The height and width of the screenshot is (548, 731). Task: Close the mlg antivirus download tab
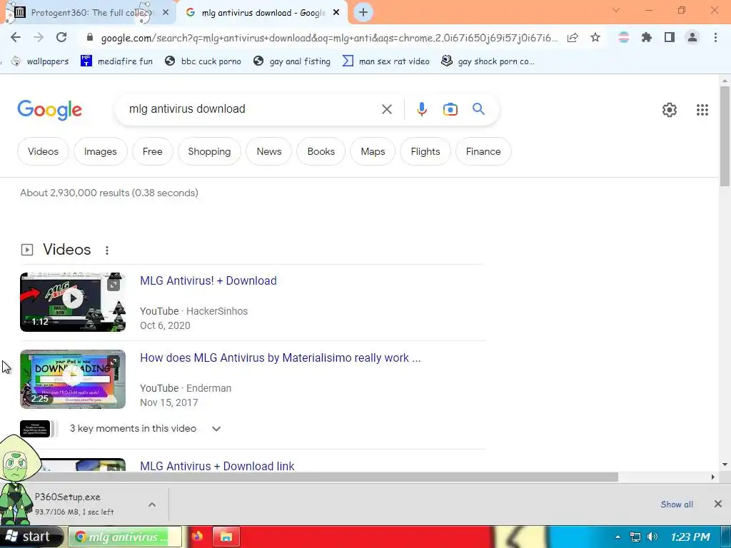coord(336,13)
